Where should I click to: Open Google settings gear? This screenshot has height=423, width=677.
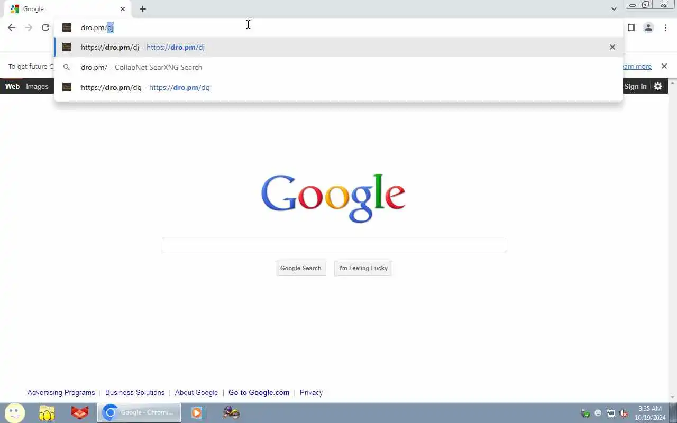point(658,86)
